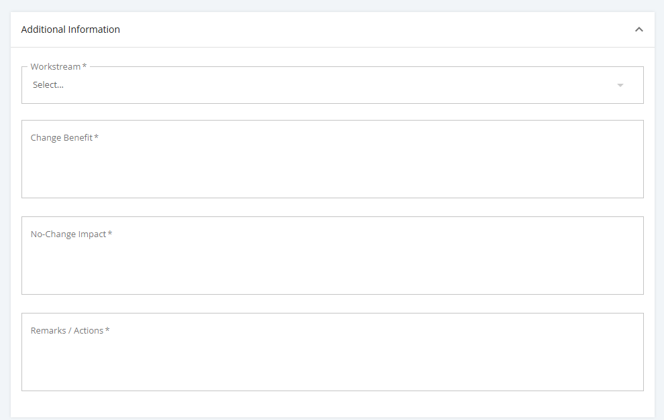Click blank panel area below Remarks / Actions field
The width and height of the screenshot is (664, 420).
(x=333, y=404)
